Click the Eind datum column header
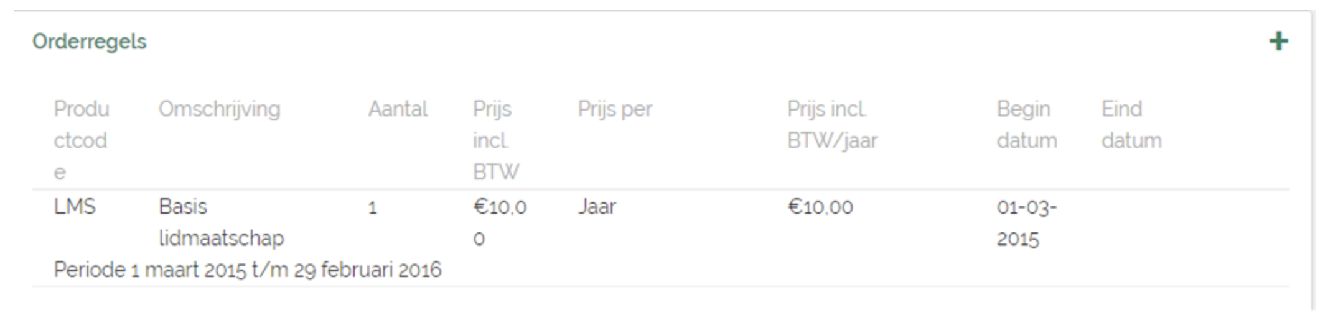Image resolution: width=1328 pixels, height=318 pixels. click(1131, 125)
